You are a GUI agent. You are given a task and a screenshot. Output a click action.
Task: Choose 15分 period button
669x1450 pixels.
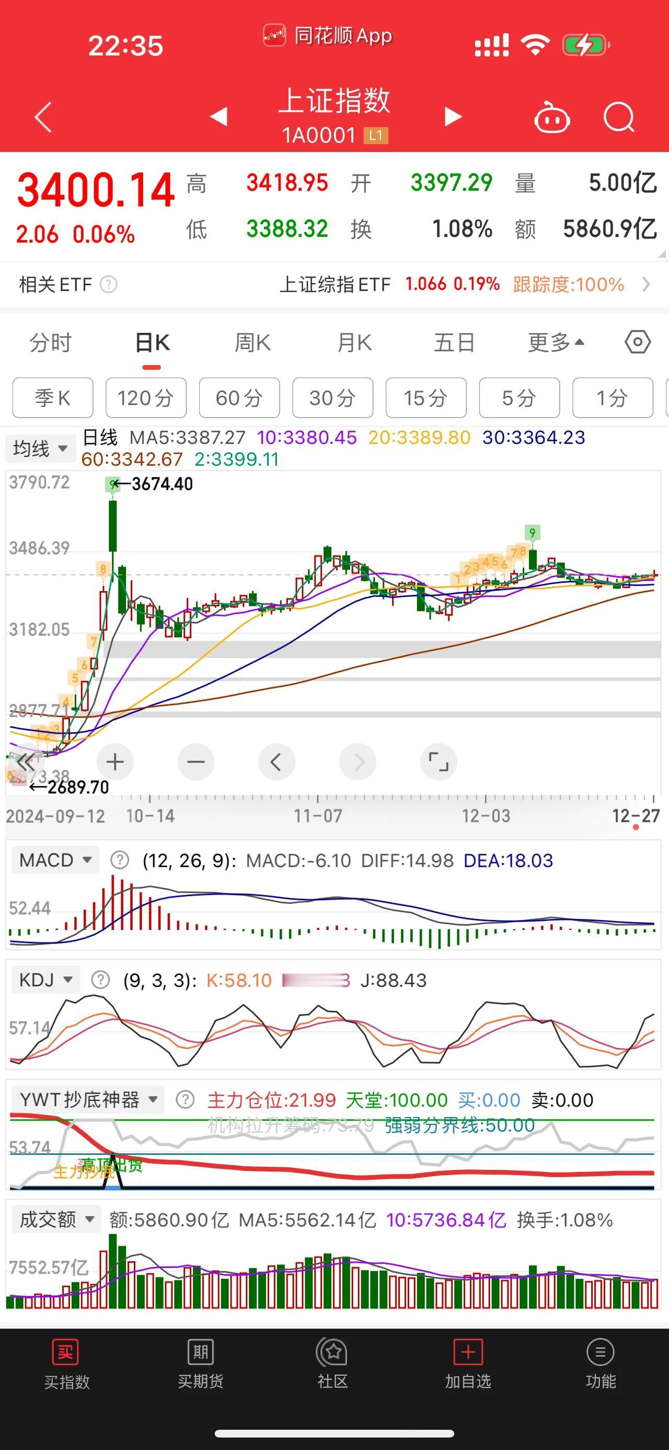click(x=426, y=398)
